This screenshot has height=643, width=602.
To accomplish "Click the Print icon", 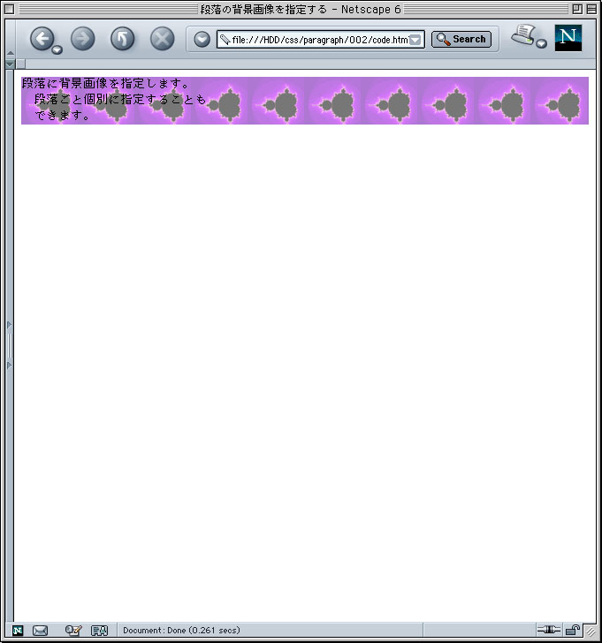I will coord(523,34).
